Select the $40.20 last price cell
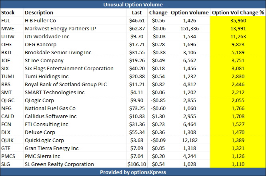The height and width of the screenshot is (176, 266). pos(137,69)
